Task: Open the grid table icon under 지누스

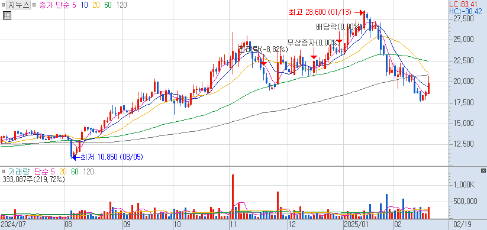Action: tap(7, 15)
